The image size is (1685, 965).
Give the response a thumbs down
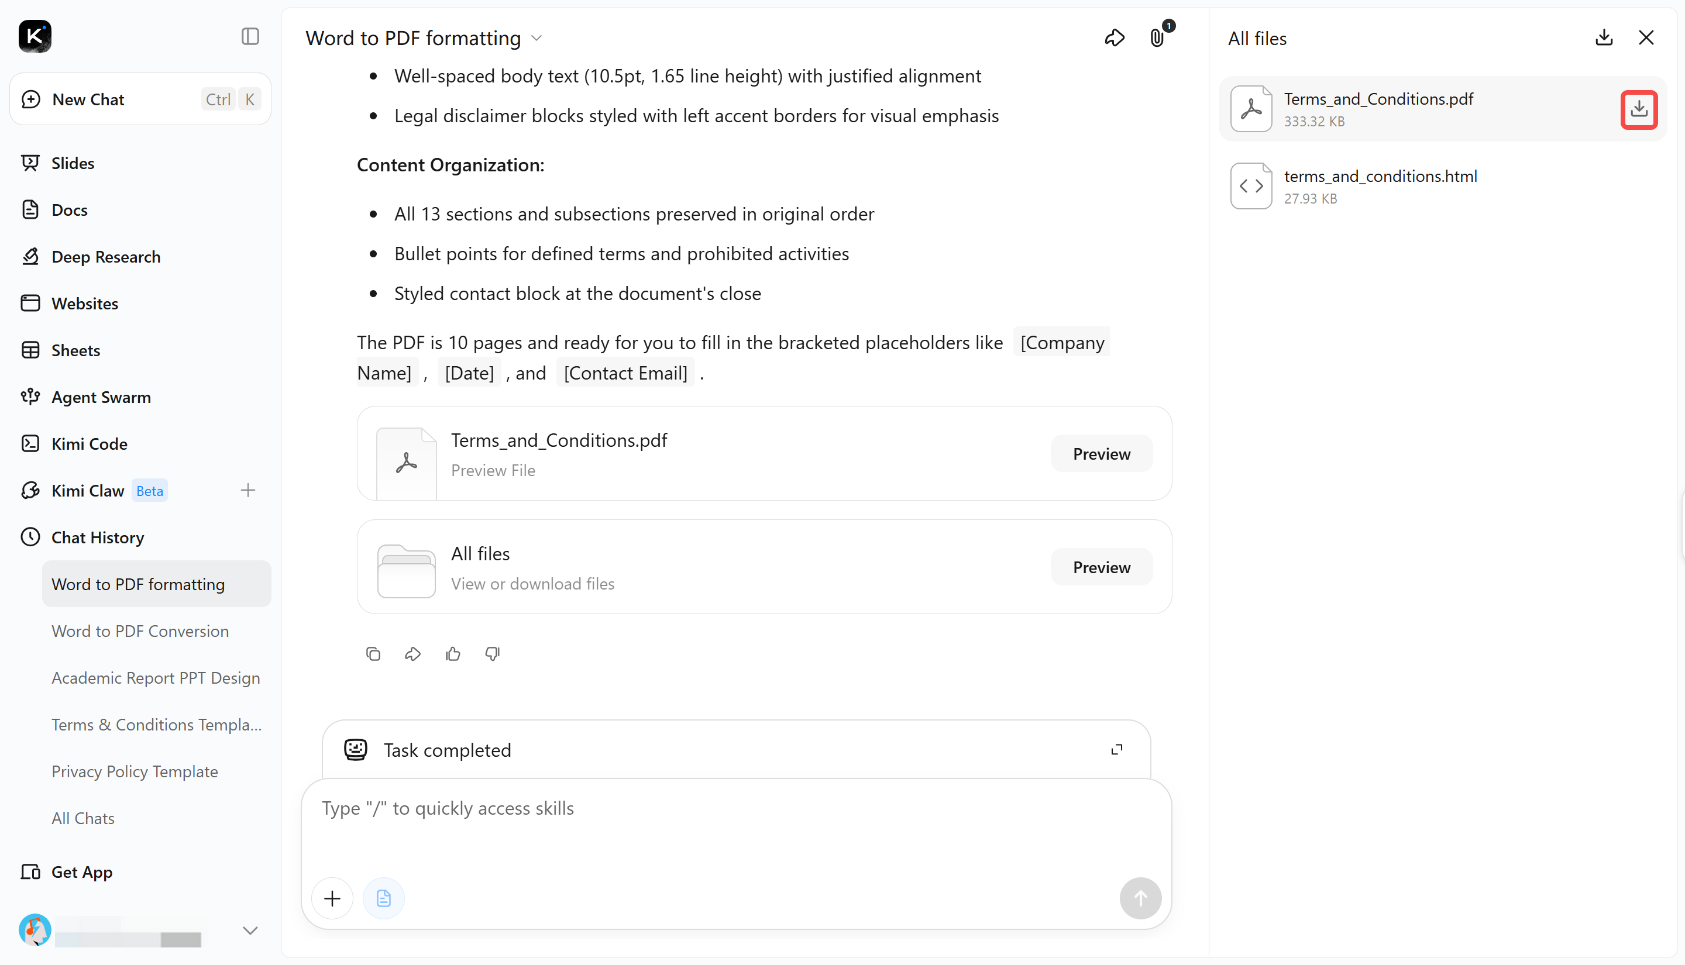click(x=493, y=654)
